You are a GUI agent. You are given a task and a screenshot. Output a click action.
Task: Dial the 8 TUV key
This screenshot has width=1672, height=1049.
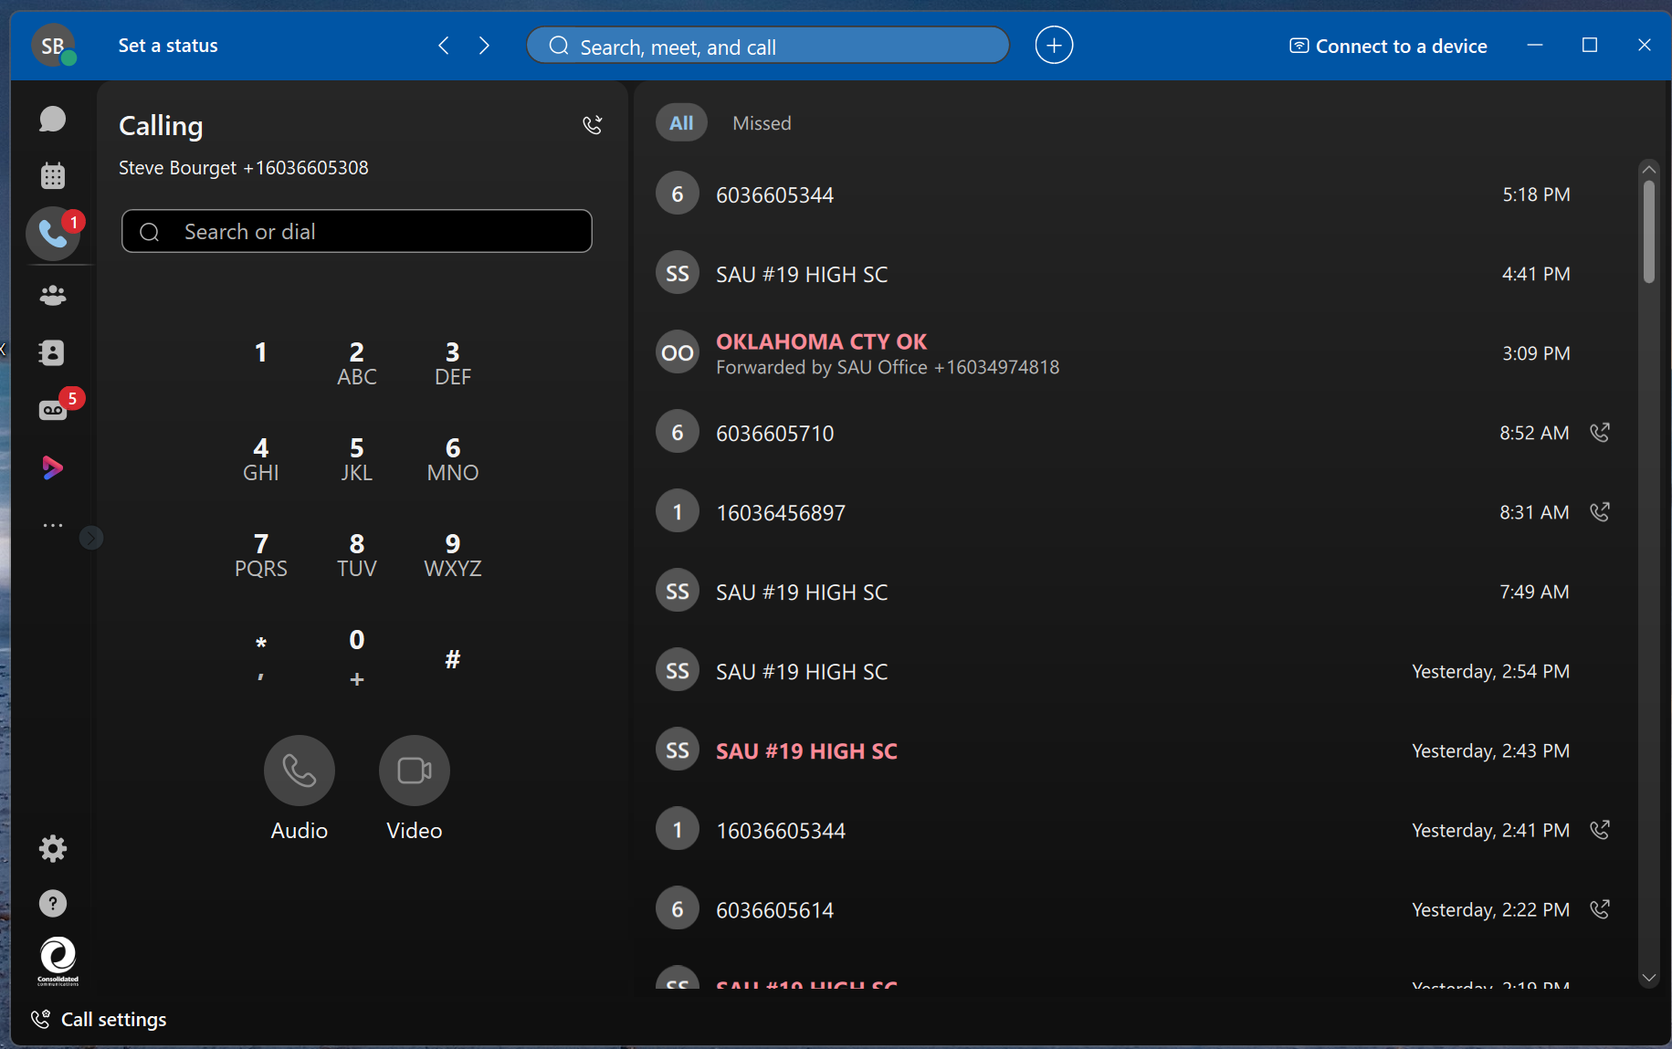357,555
